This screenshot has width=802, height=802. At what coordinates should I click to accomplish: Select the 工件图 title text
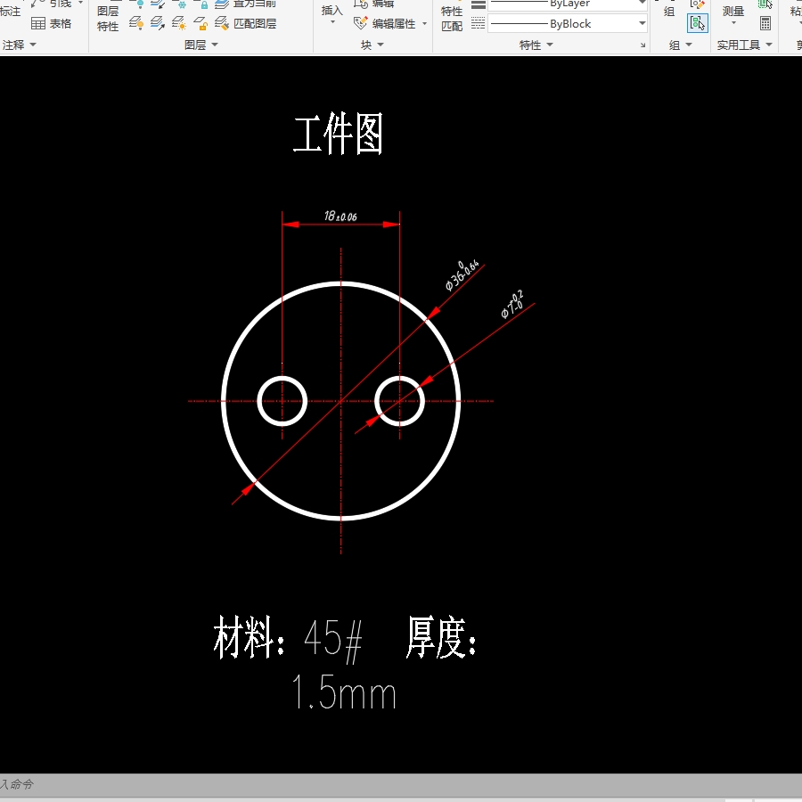click(x=338, y=134)
